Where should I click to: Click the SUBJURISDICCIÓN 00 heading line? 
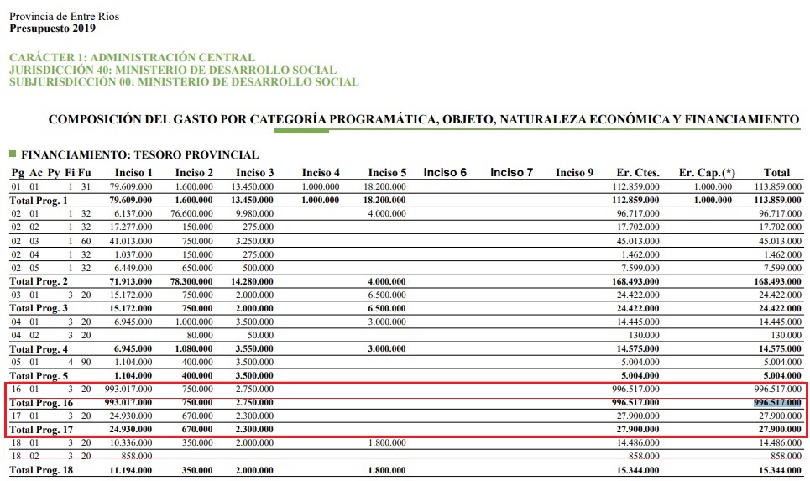pos(183,82)
